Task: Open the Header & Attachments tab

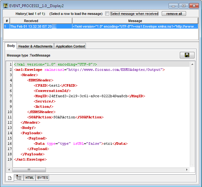Action: (x=35, y=46)
